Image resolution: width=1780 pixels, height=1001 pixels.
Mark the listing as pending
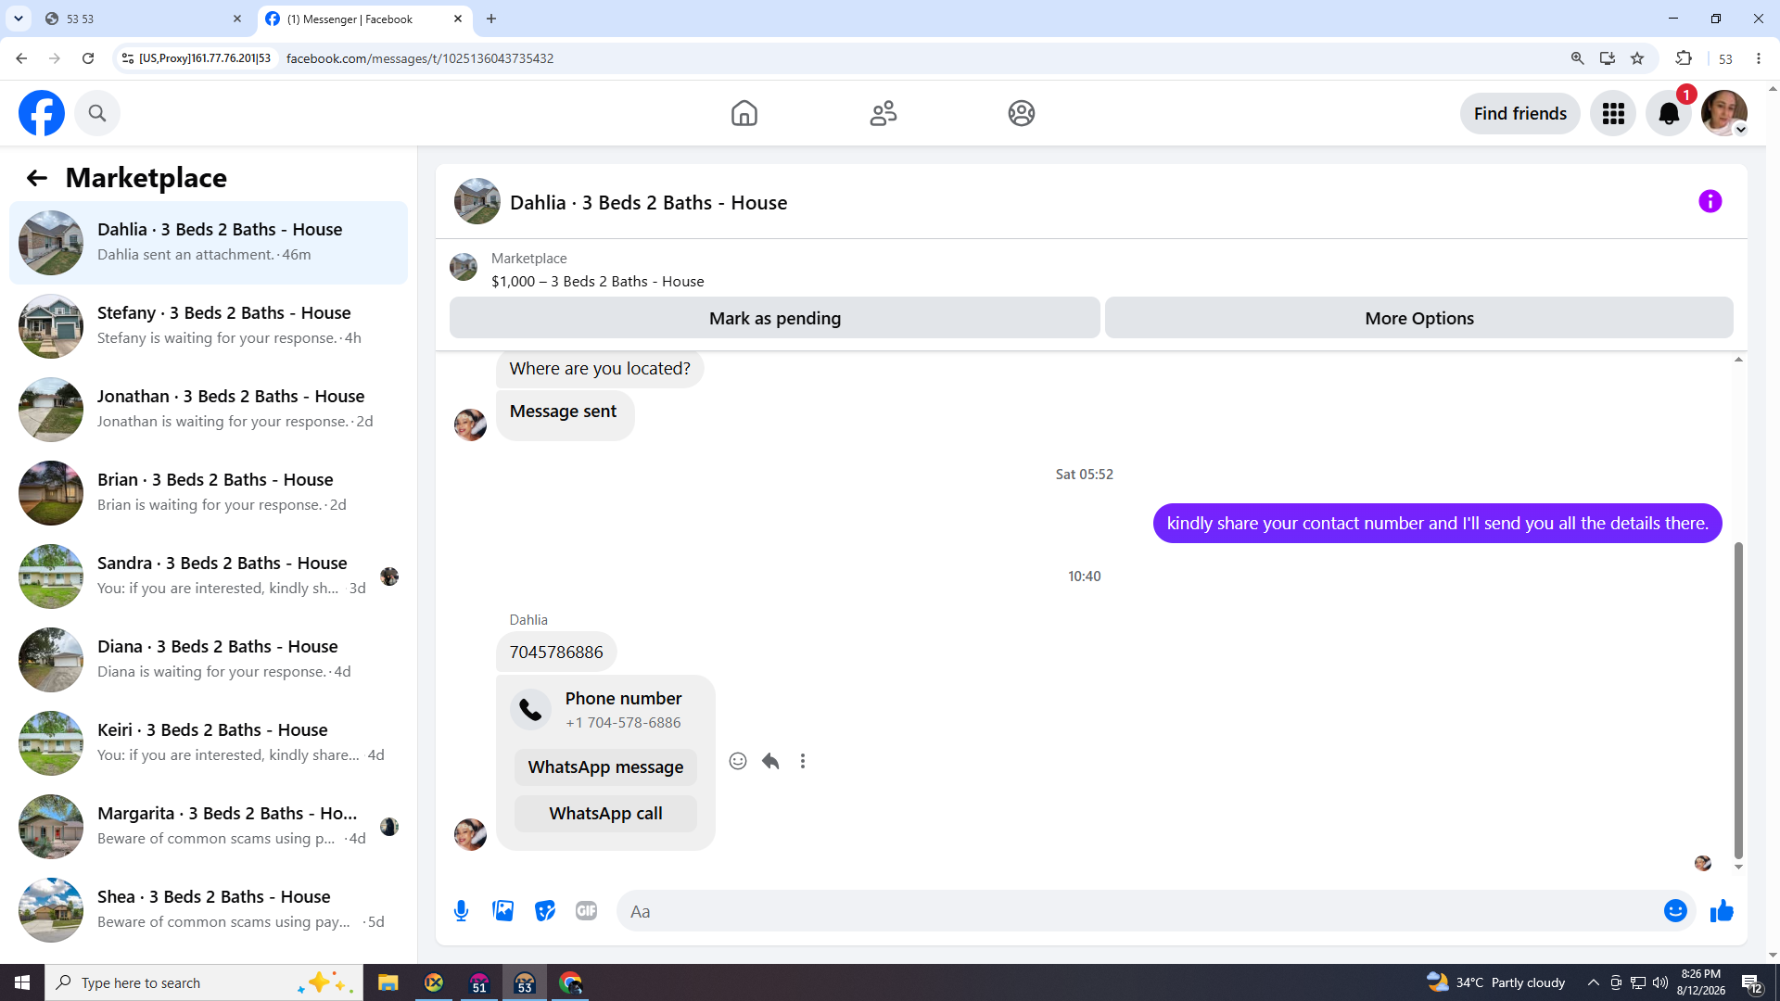click(775, 318)
